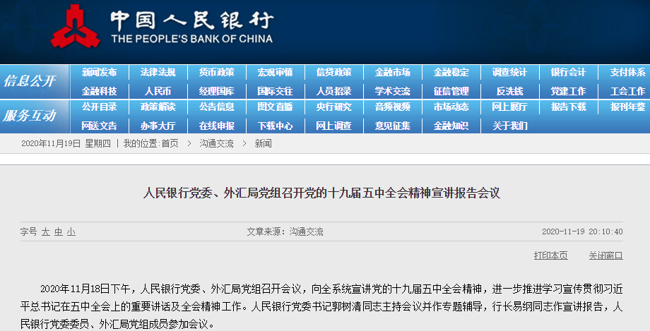650x331 pixels.
Task: Click the People's Bank of China red logo
Action: pyautogui.click(x=75, y=25)
